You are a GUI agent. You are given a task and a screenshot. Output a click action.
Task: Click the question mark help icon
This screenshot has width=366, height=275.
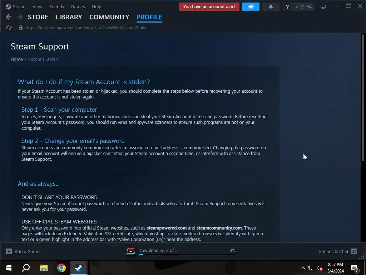tap(287, 7)
